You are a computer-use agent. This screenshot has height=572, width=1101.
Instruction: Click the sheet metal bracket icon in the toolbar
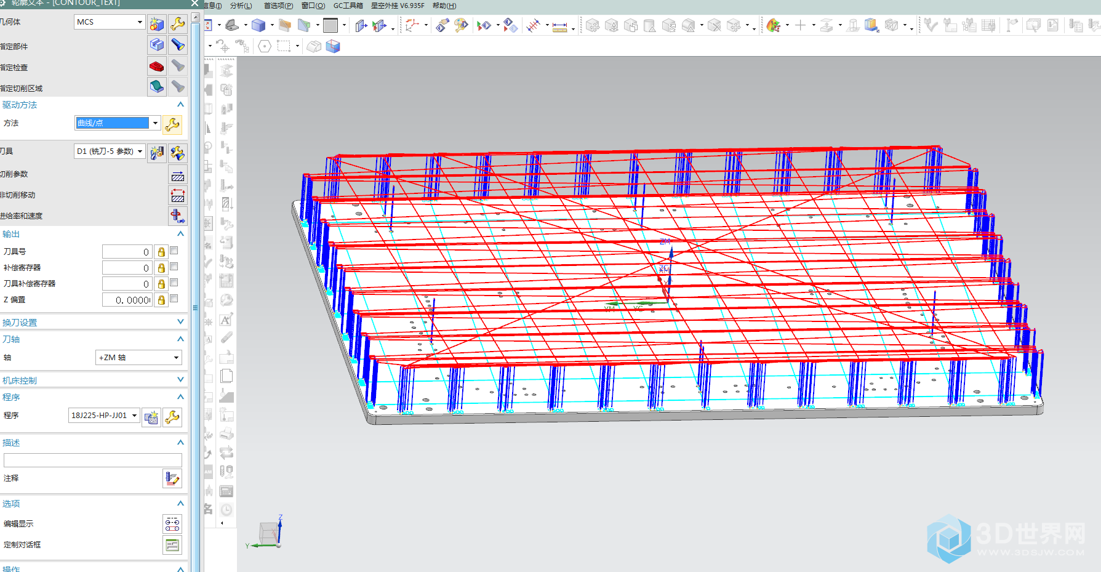coord(232,25)
